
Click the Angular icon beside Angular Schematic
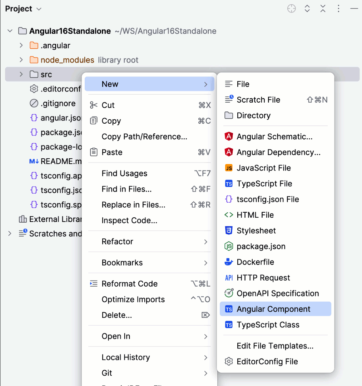coord(228,137)
